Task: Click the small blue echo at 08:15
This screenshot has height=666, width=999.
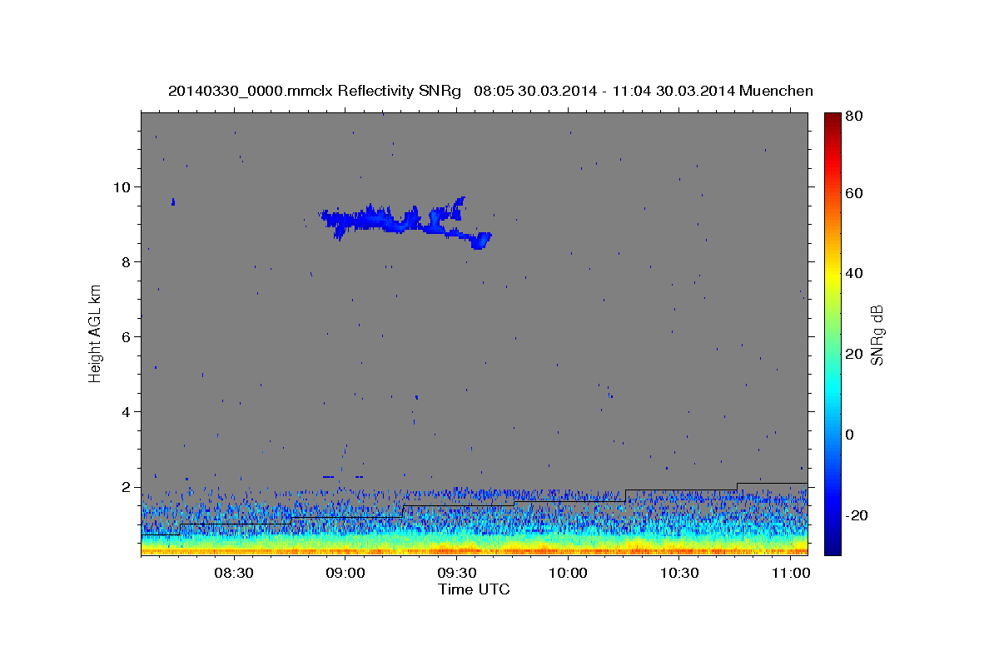Action: click(173, 201)
